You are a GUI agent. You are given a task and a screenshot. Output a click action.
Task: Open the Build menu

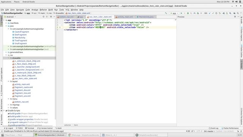tap(50, 10)
